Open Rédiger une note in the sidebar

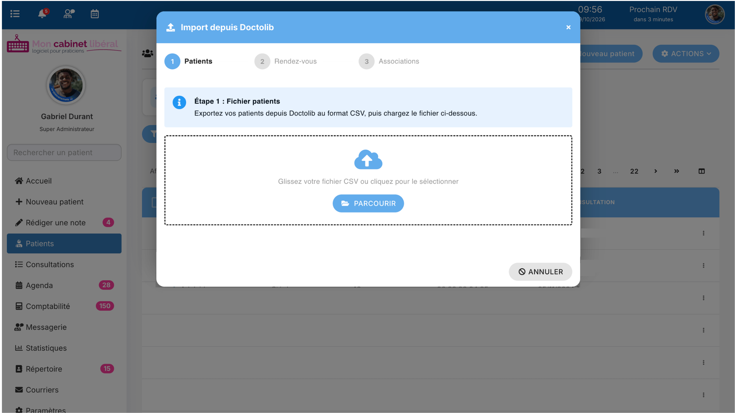pyautogui.click(x=64, y=223)
